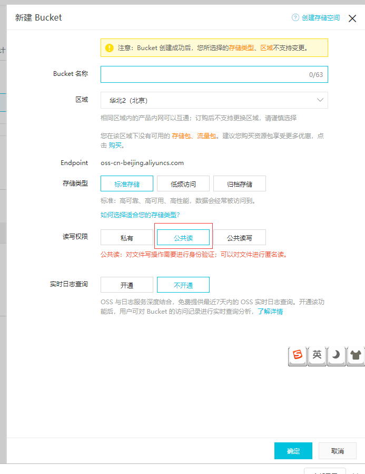Select 低频访问 storage type
This screenshot has height=474, width=365.
pos(183,184)
